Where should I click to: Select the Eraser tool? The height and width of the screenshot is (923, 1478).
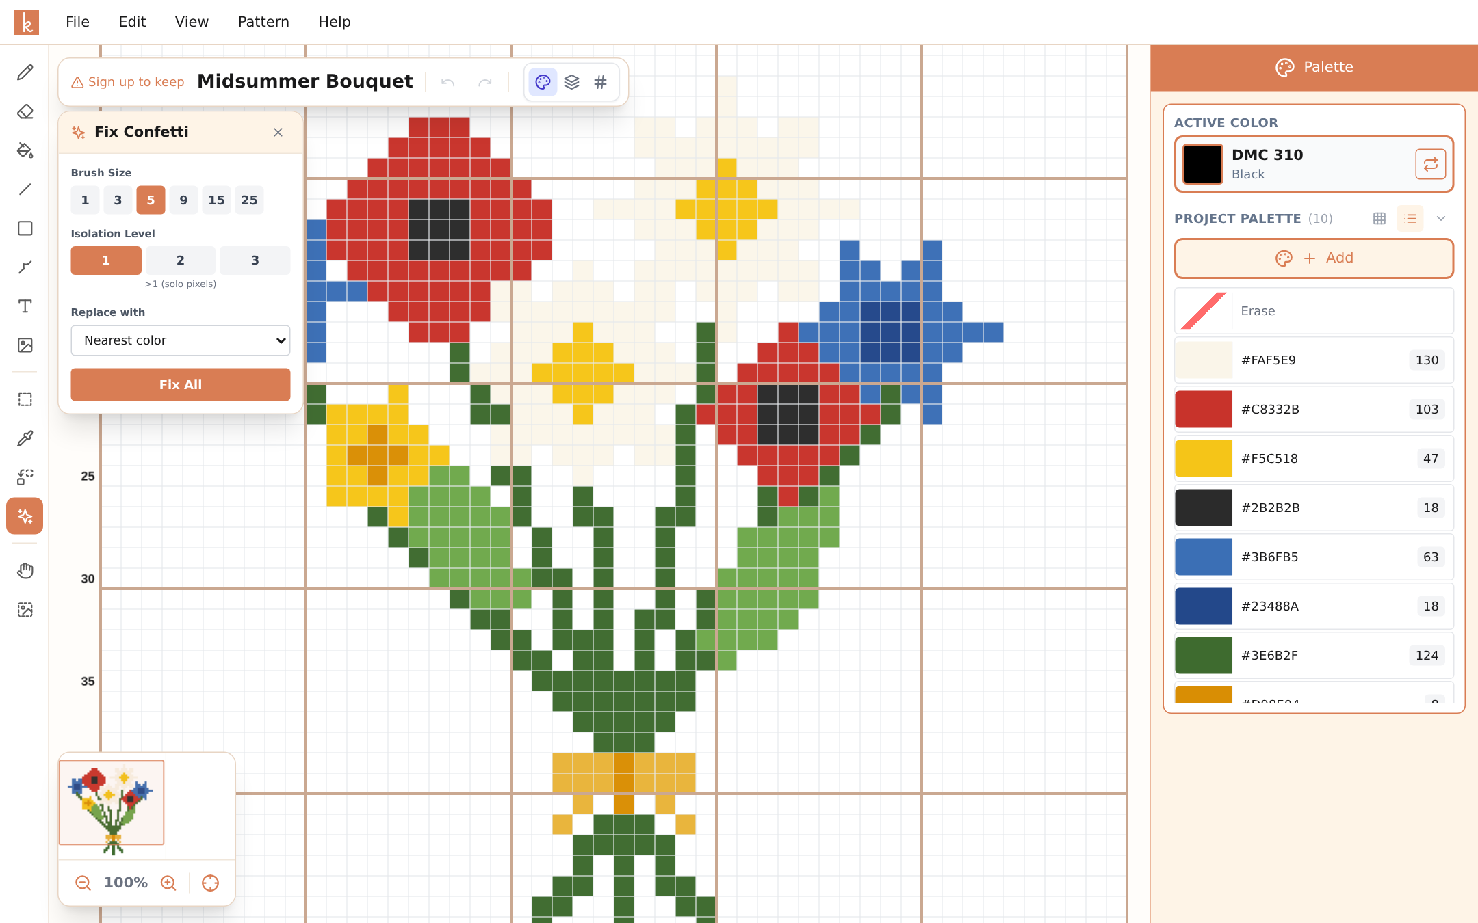[x=25, y=111]
